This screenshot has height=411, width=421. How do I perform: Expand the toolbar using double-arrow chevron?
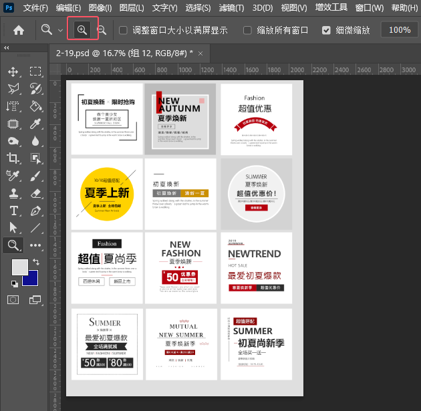pos(7,48)
